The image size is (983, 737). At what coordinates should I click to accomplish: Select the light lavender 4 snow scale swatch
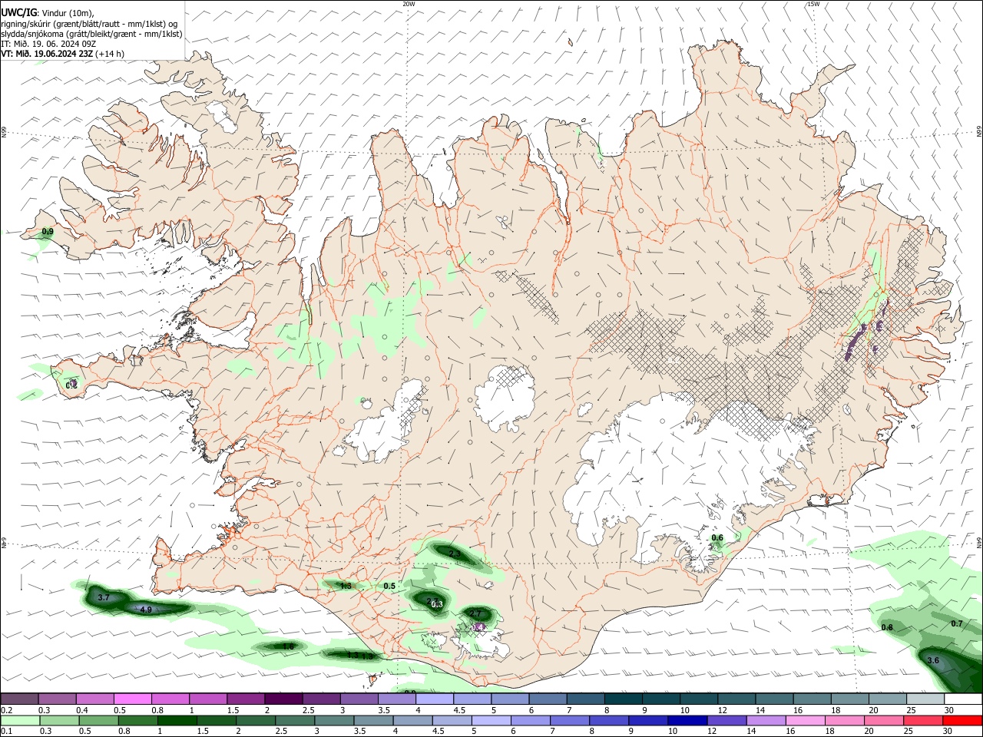433,699
